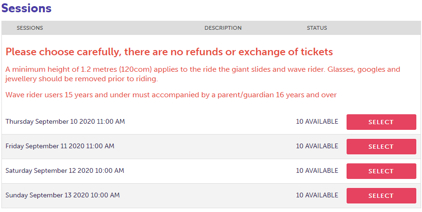Choose Select for Sunday September 13

[x=381, y=195]
